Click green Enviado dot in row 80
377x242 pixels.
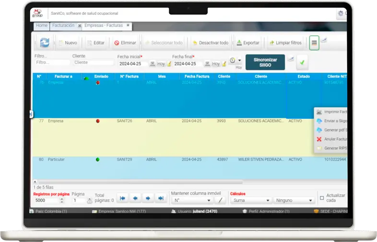pos(98,159)
